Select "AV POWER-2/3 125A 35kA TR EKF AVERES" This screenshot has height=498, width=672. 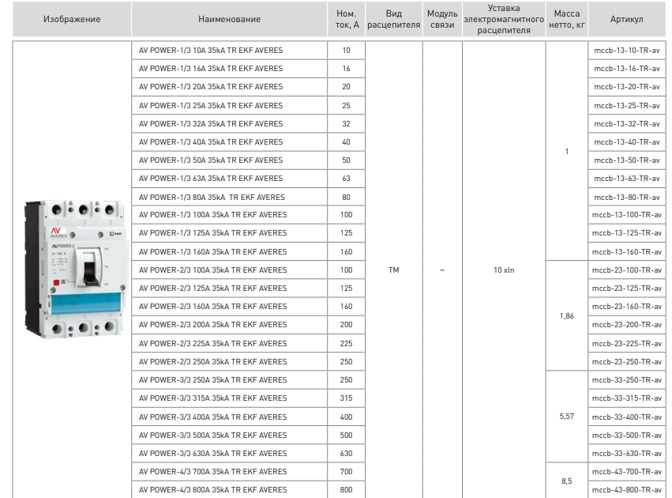click(x=213, y=289)
